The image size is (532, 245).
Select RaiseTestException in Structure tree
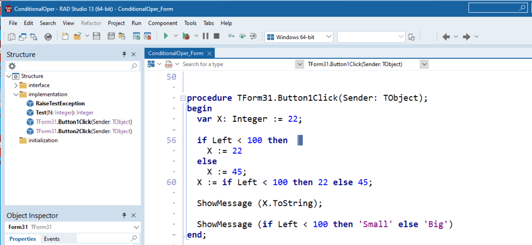tap(60, 103)
